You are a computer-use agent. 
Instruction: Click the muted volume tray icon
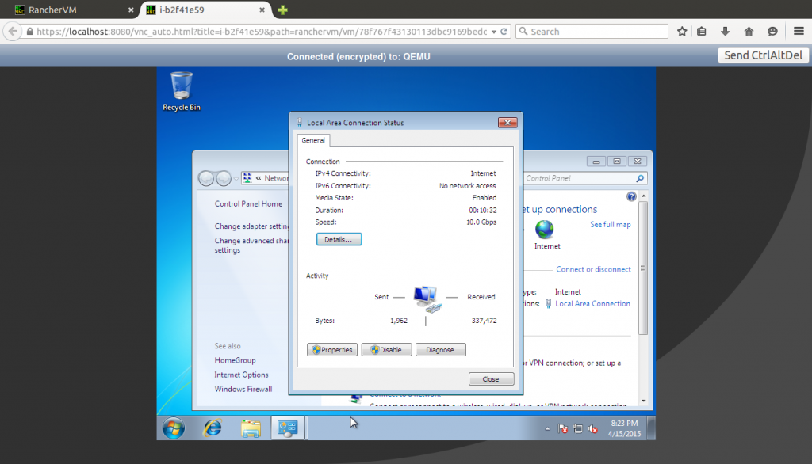593,428
